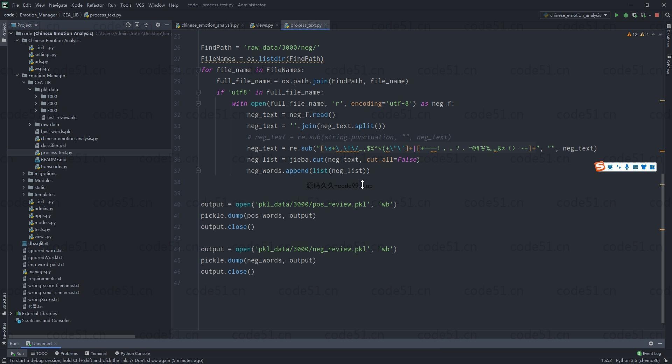Click the Sogou input method logo

pos(600,167)
